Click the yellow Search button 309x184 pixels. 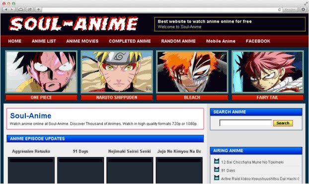[x=283, y=123]
